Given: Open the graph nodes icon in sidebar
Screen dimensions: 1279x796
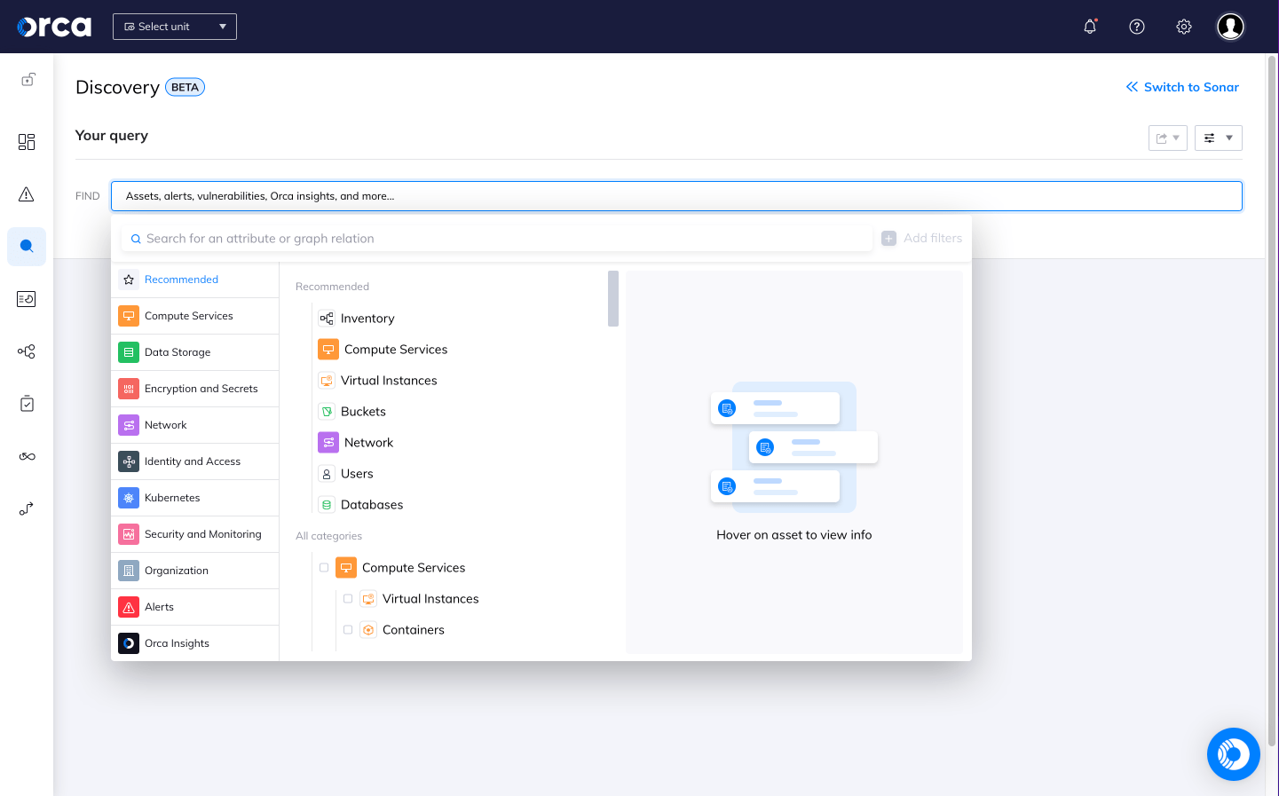Looking at the screenshot, I should pos(27,351).
